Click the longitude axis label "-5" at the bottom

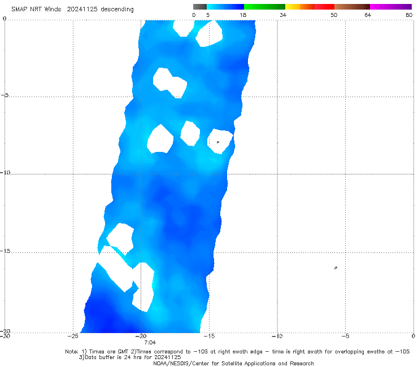pos(345,336)
